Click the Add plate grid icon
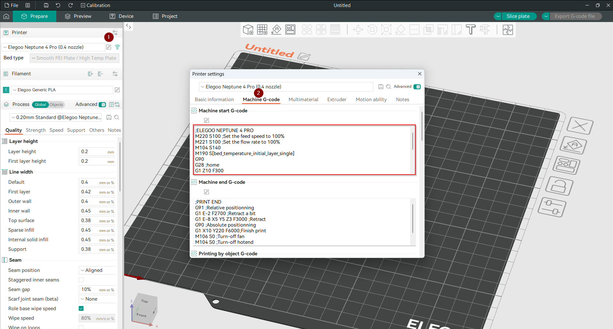Viewport: 613px width, 329px height. click(x=262, y=30)
